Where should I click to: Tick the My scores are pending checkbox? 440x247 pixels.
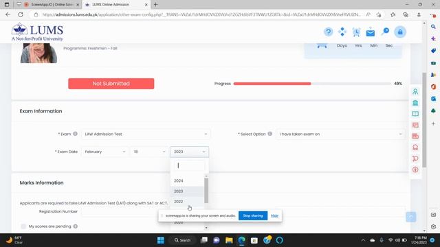coord(23,226)
